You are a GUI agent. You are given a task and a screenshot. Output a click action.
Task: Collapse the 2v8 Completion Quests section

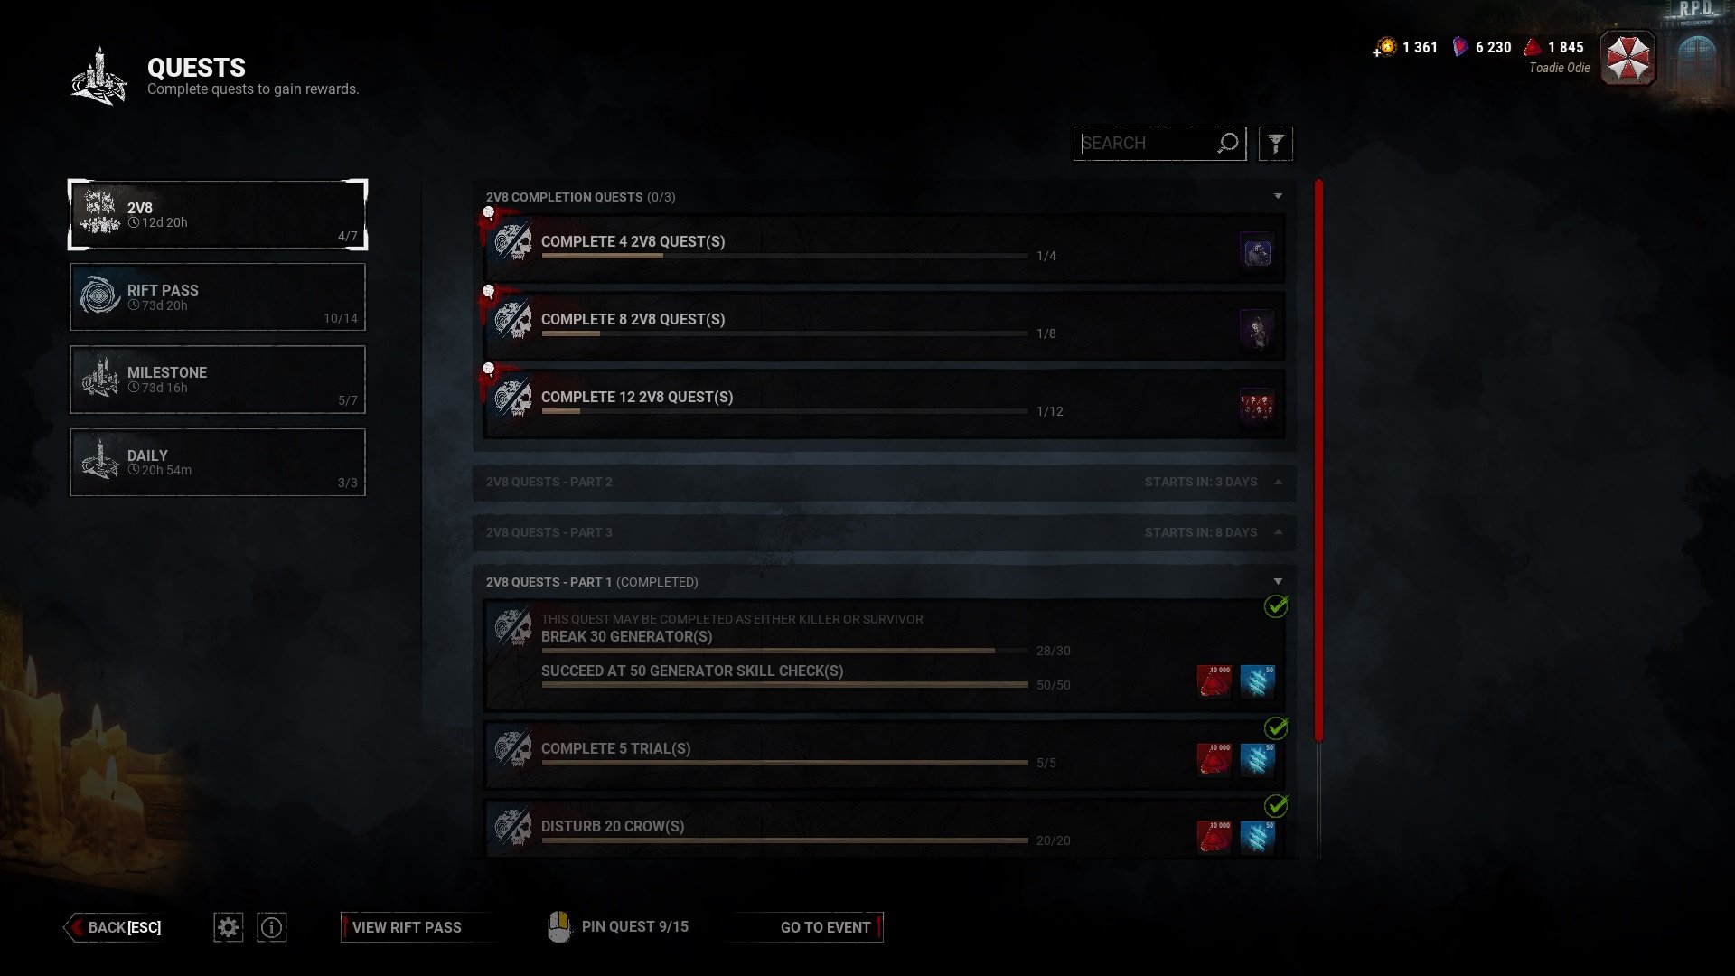[1278, 196]
